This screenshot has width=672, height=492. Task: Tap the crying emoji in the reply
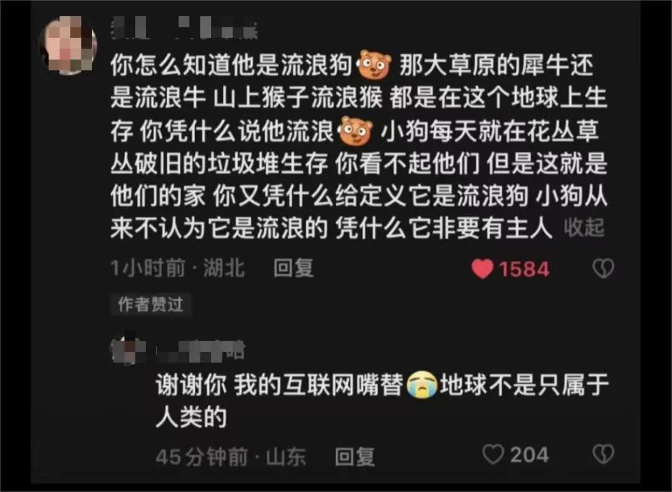422,384
